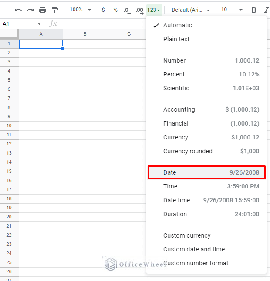
Task: Toggle Italic formatting
Action: pos(266,10)
